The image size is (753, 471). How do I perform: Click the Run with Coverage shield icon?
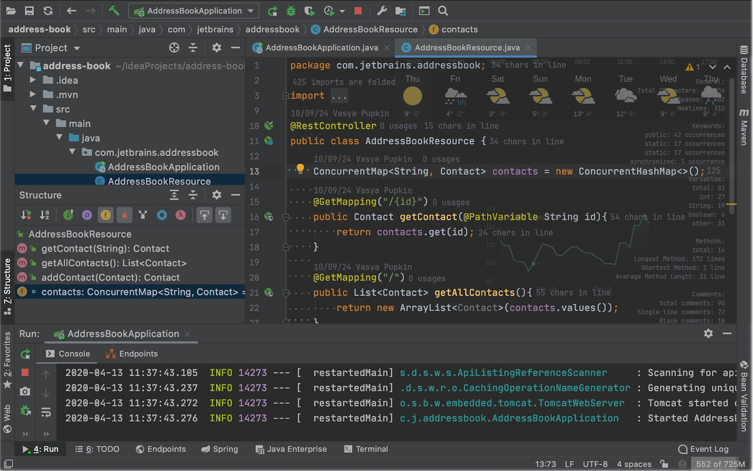(310, 10)
